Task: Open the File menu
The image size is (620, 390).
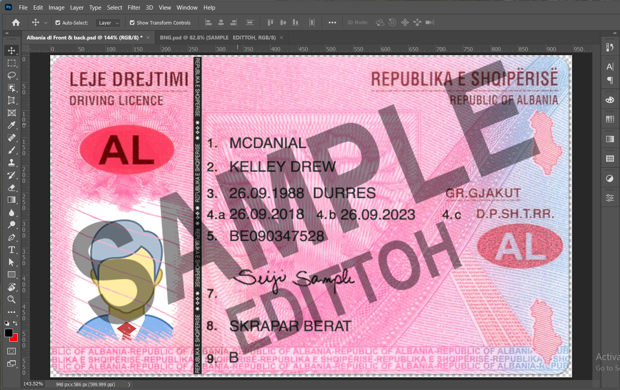Action: [x=23, y=7]
